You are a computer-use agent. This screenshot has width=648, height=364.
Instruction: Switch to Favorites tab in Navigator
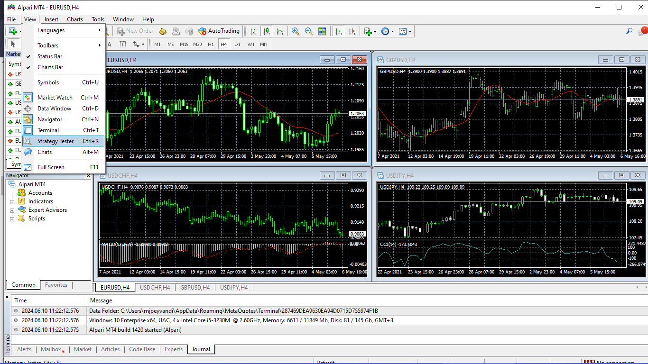pyautogui.click(x=56, y=285)
